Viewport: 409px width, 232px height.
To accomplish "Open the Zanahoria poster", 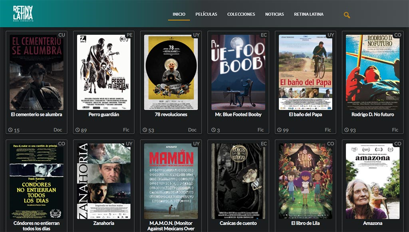I will [x=104, y=181].
